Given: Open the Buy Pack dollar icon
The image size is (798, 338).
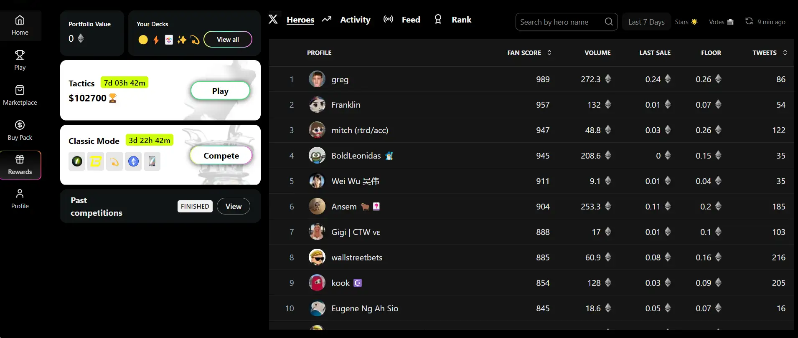Looking at the screenshot, I should pos(20,125).
